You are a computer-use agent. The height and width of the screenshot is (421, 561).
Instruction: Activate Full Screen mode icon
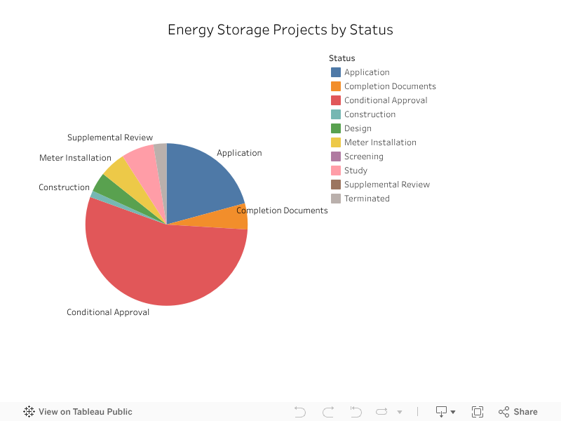[478, 412]
